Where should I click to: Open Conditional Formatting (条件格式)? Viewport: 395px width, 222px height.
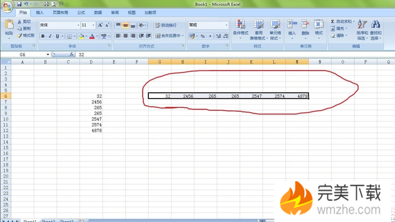pyautogui.click(x=240, y=29)
